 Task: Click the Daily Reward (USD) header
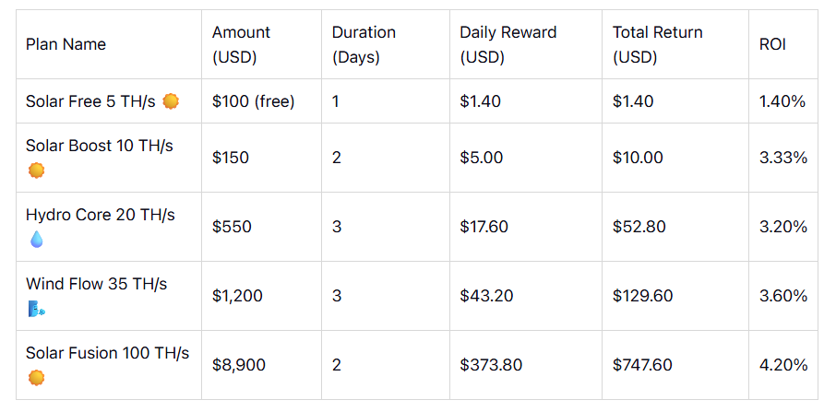508,44
